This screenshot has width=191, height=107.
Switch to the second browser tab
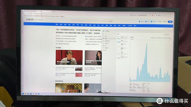coord(45,11)
